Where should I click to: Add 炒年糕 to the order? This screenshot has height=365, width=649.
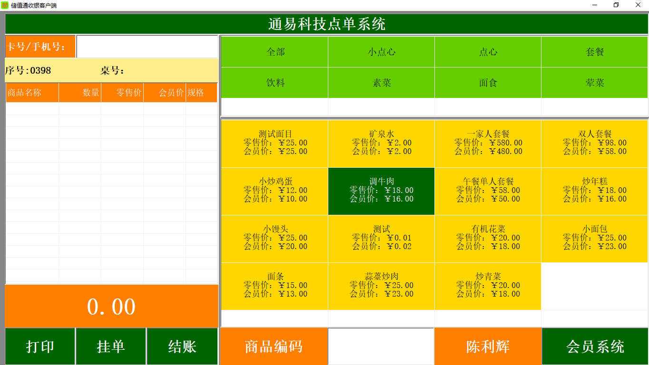pos(595,191)
